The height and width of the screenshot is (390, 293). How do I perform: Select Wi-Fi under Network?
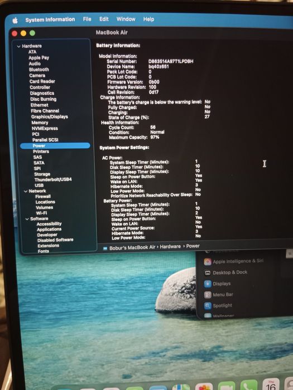(x=42, y=213)
